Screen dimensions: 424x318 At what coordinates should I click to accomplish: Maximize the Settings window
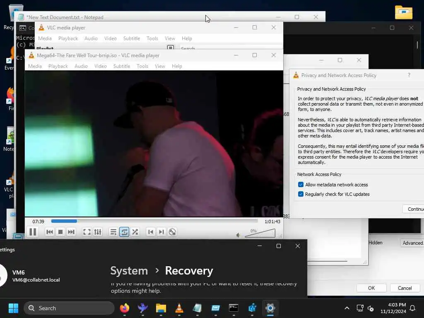[279, 246]
